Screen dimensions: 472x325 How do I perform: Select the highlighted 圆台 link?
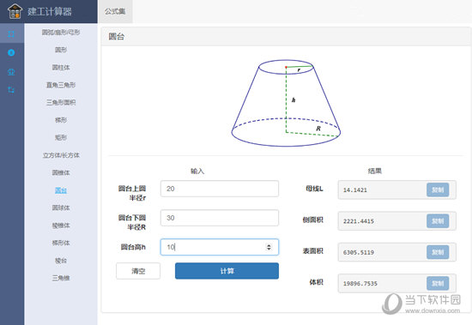(61, 190)
